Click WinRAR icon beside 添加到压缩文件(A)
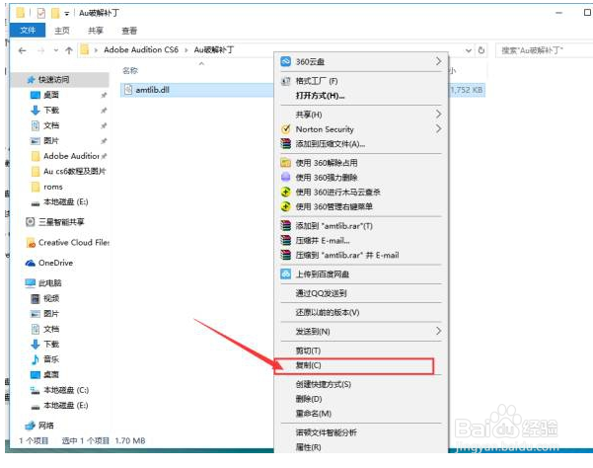This screenshot has width=593, height=468. [x=285, y=144]
